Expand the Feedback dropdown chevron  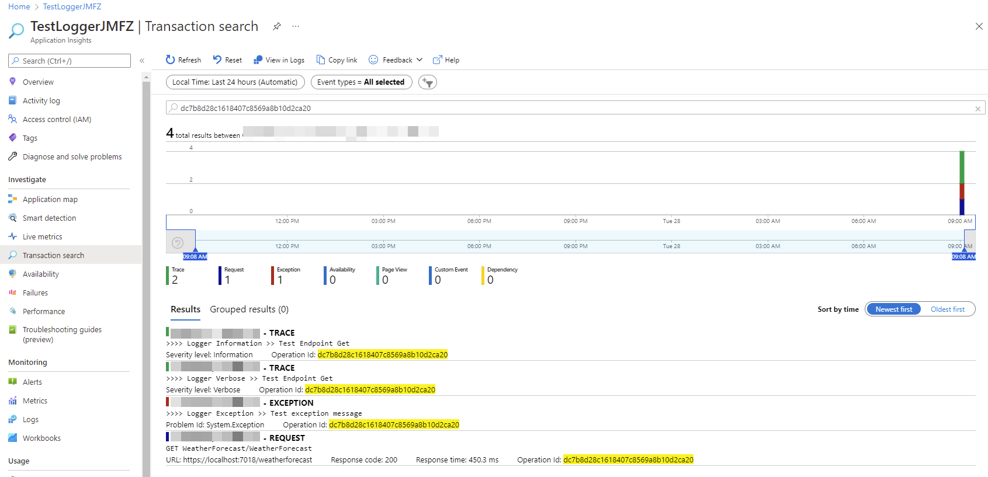420,60
